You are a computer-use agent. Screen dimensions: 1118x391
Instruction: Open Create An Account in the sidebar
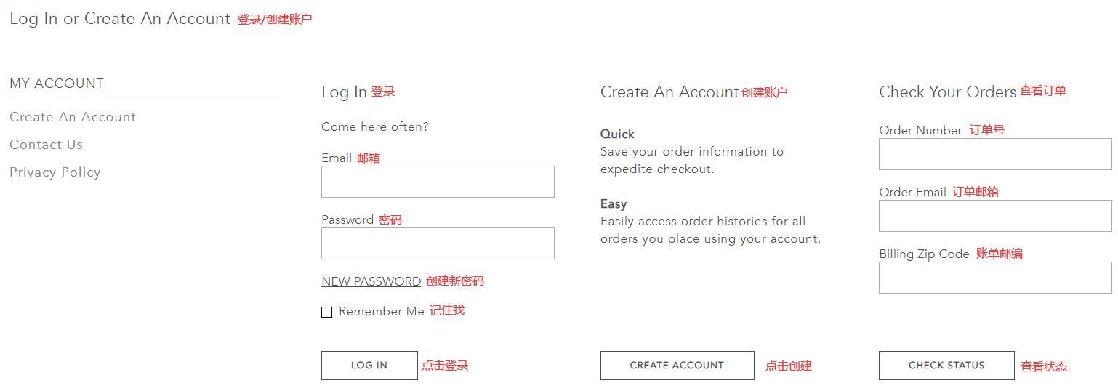click(x=73, y=117)
